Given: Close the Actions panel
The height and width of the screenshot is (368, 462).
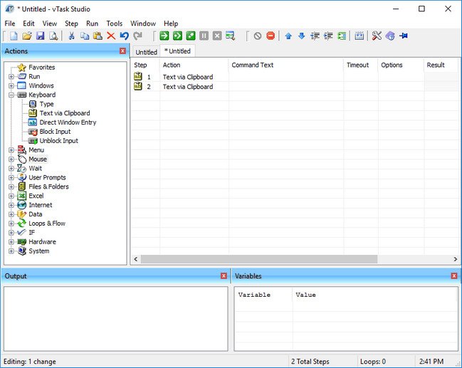Looking at the screenshot, I should 123,51.
